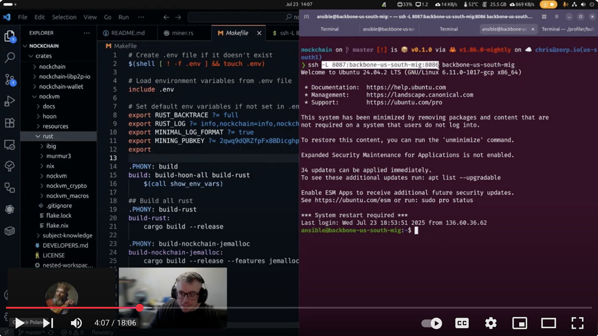Expand the murmur3 folder

(59, 156)
